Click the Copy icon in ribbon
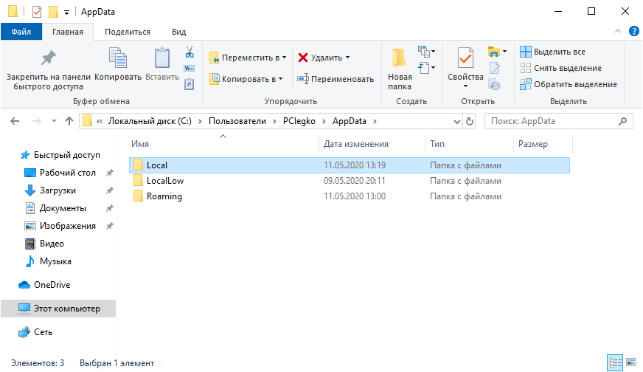Screen dimensions: 643x372 118,64
